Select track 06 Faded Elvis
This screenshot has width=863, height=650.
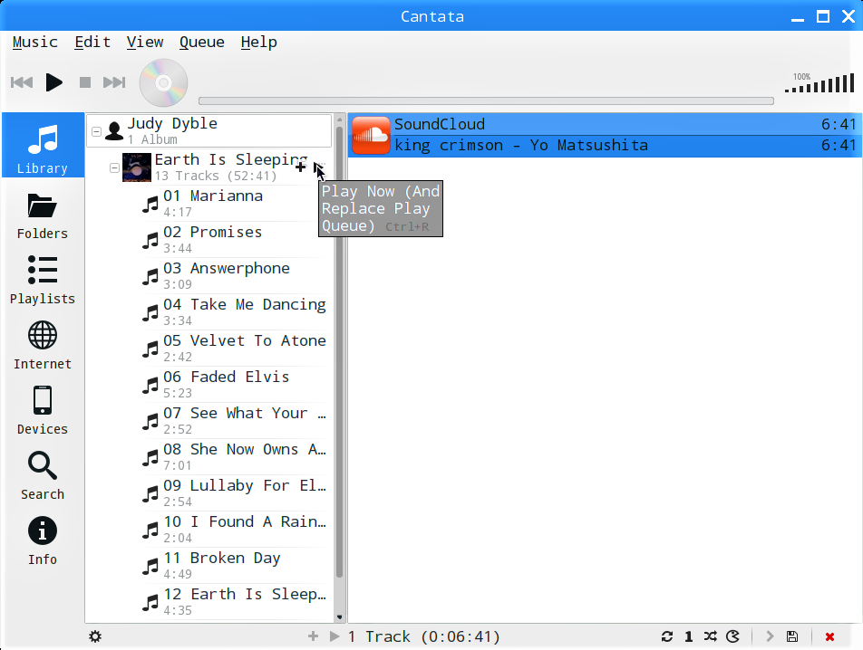point(235,385)
